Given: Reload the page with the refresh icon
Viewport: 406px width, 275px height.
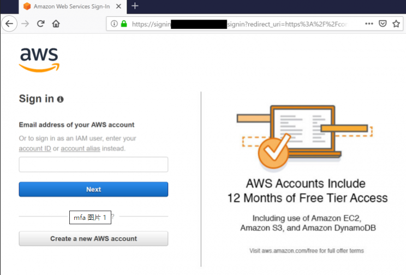Looking at the screenshot, I should (x=40, y=24).
